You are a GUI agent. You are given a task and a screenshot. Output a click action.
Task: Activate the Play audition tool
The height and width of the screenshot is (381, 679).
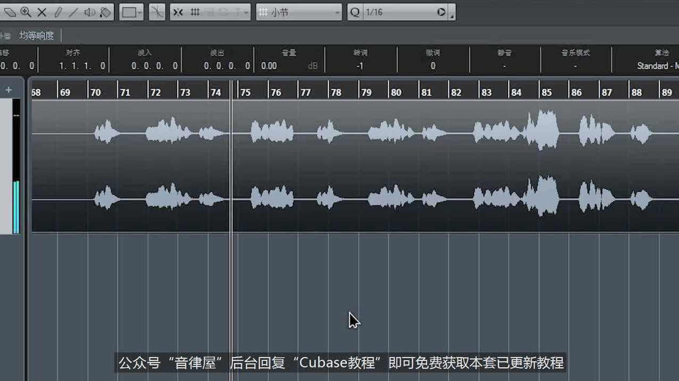tap(89, 12)
